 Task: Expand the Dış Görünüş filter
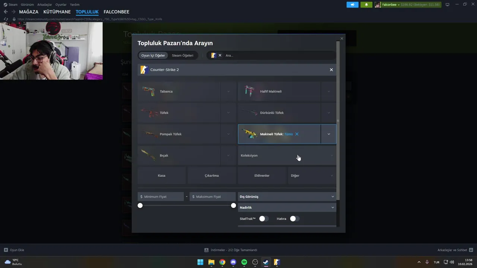(x=287, y=197)
